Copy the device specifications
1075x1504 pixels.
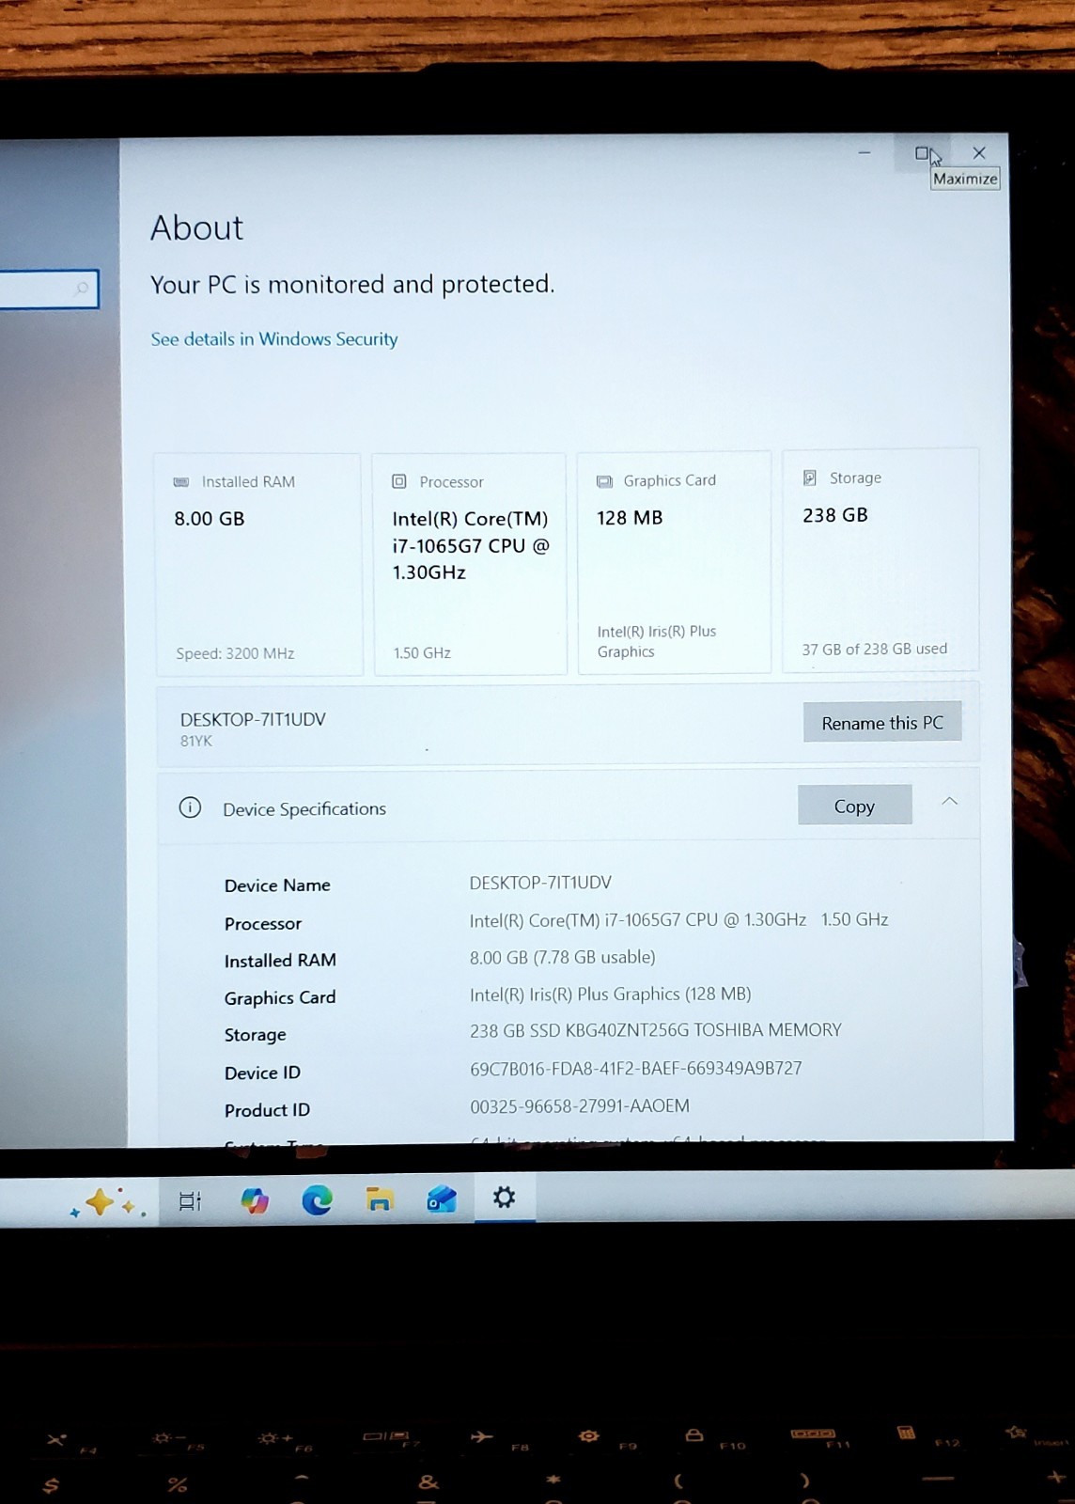[854, 806]
